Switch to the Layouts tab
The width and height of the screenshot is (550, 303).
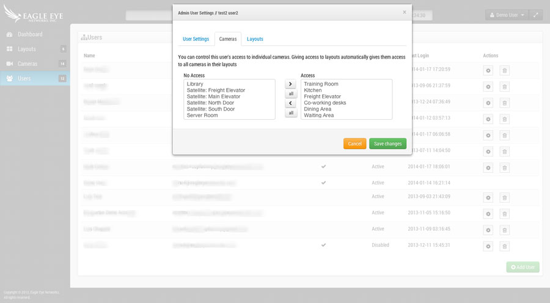coord(255,39)
